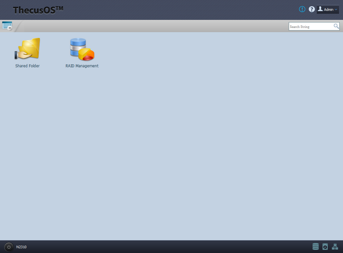Show disk status from hard drive icon
343x253 pixels.
tap(325, 247)
